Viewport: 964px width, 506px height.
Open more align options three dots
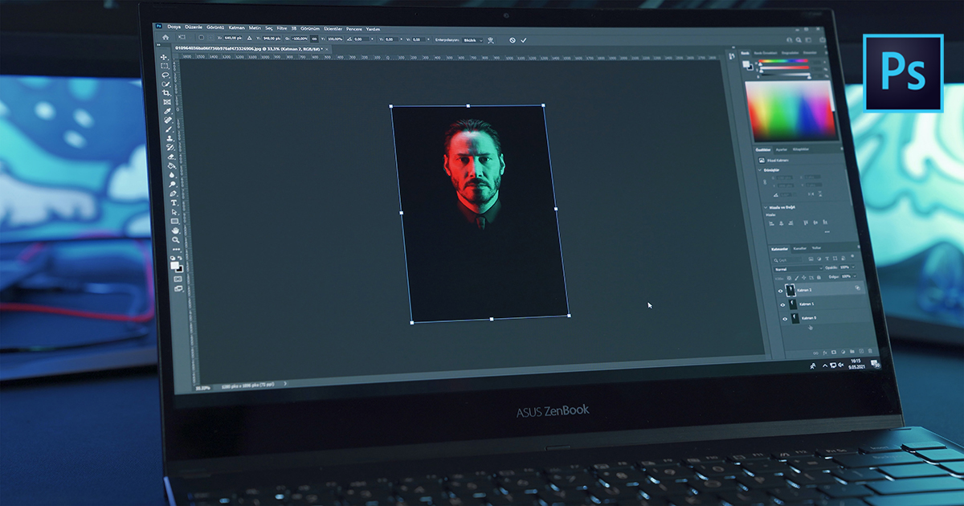coord(827,231)
